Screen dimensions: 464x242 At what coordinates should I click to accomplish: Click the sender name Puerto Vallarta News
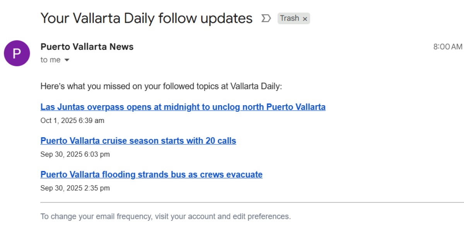tap(87, 47)
